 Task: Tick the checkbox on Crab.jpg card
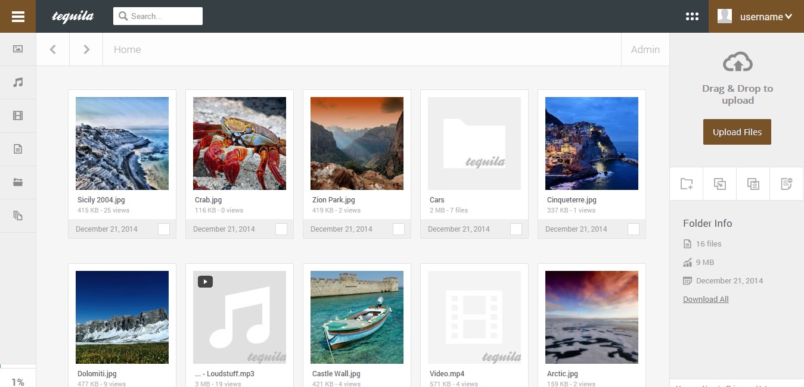tap(281, 229)
